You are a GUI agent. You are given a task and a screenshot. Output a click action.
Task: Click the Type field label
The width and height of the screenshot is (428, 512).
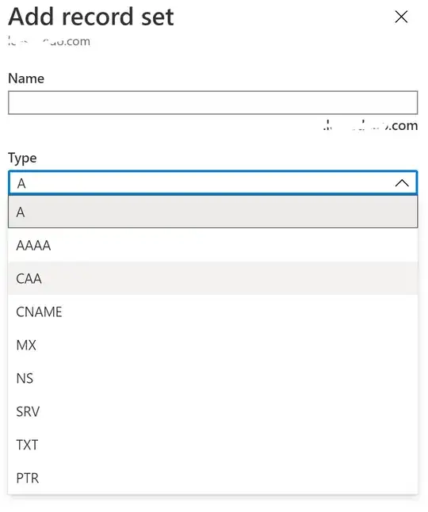pos(22,158)
